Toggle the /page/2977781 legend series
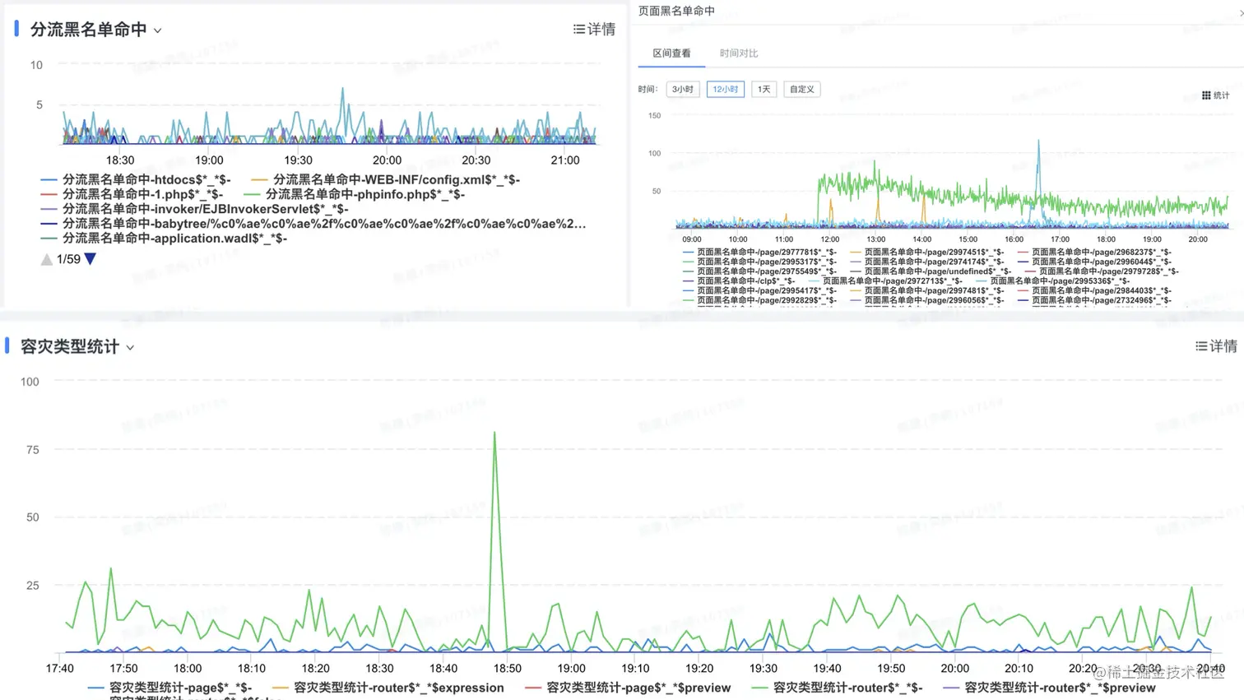Image resolution: width=1244 pixels, height=700 pixels. pyautogui.click(x=759, y=253)
